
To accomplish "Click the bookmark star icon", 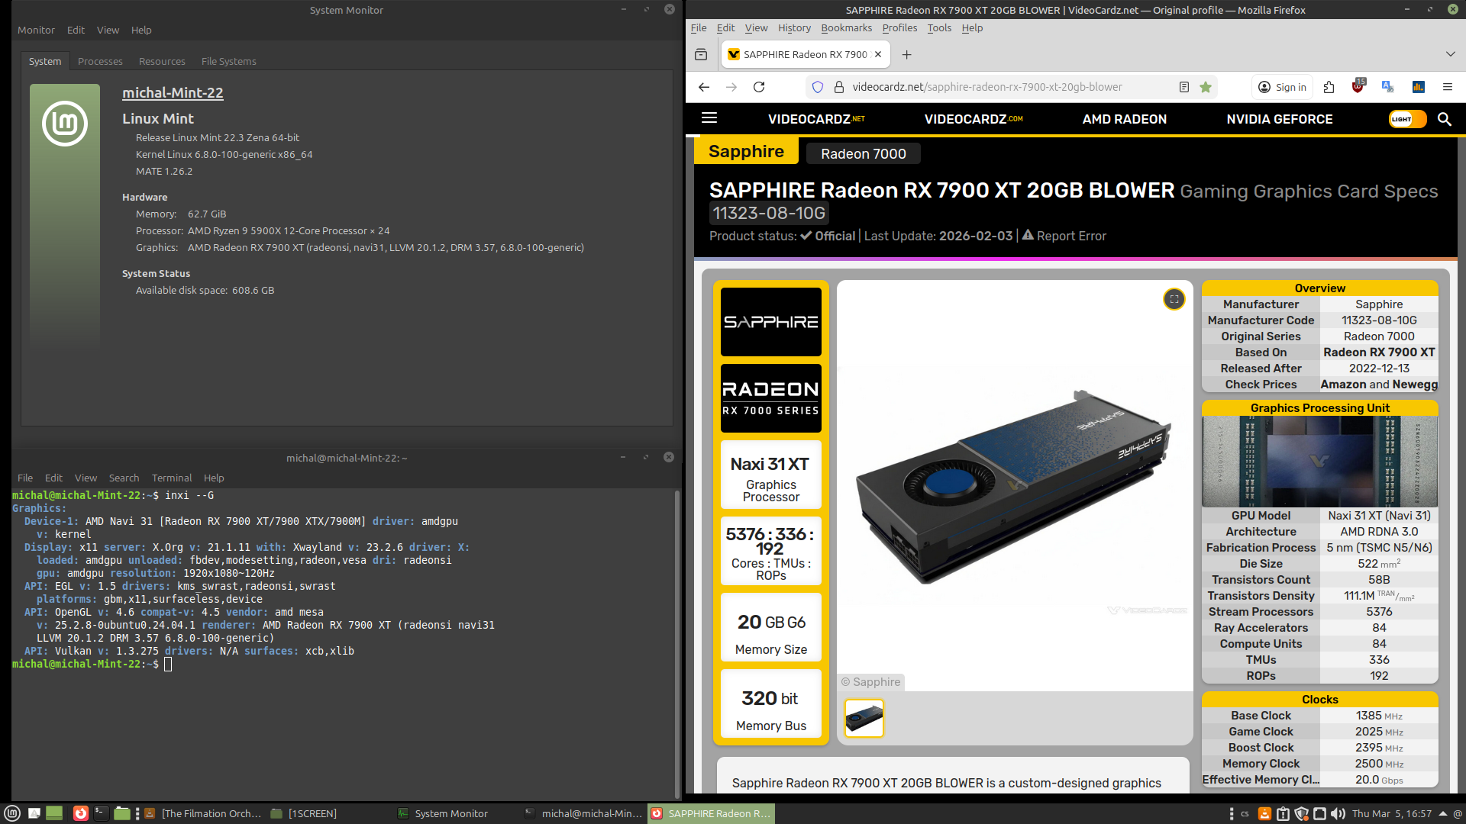I will tap(1206, 87).
